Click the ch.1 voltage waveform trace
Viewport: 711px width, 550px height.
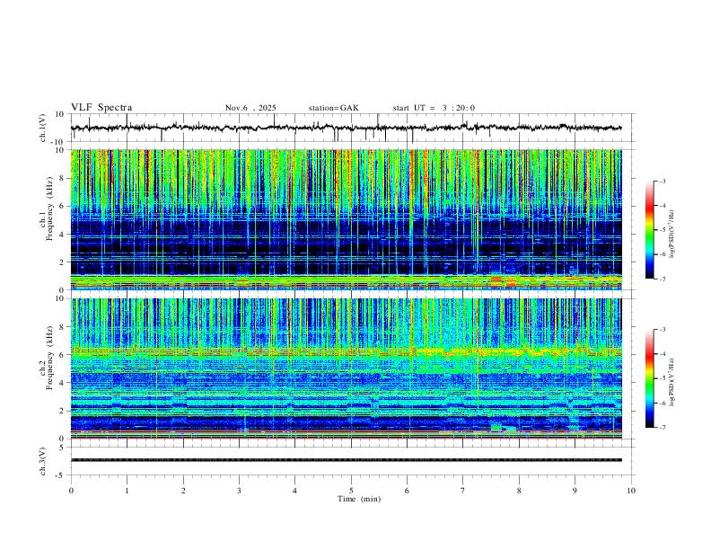coord(346,128)
